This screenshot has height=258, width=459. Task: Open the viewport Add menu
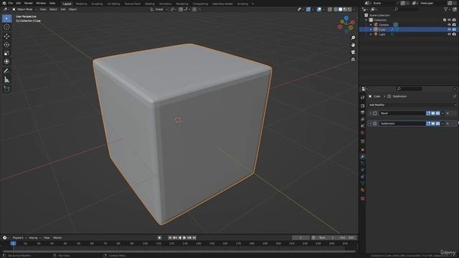point(63,9)
